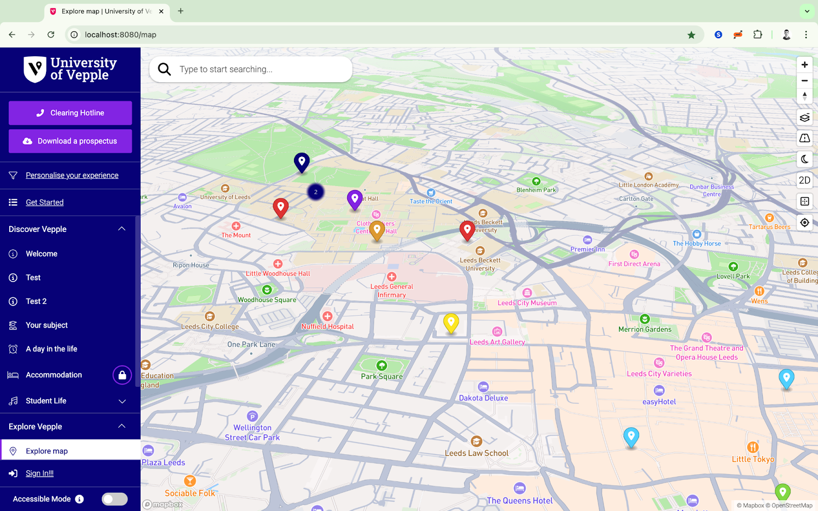Click the Sign In!!! link
Screen dimensions: 818x511
click(40, 473)
